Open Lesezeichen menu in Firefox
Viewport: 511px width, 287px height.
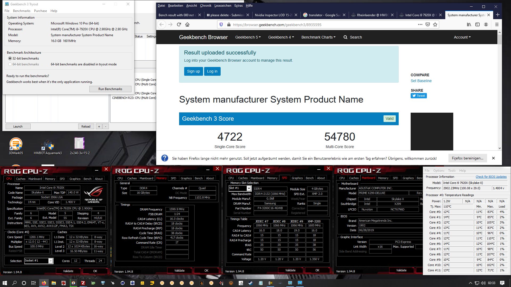pyautogui.click(x=222, y=6)
